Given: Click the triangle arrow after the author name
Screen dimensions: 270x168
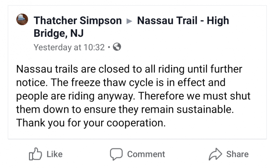Looking at the screenshot, I should click(x=130, y=21).
